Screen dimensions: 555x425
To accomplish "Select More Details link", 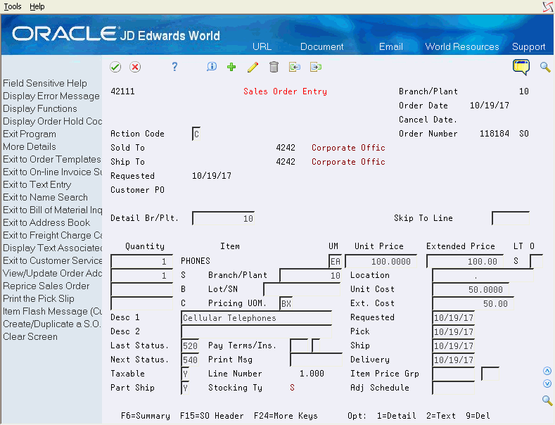I will click(30, 146).
